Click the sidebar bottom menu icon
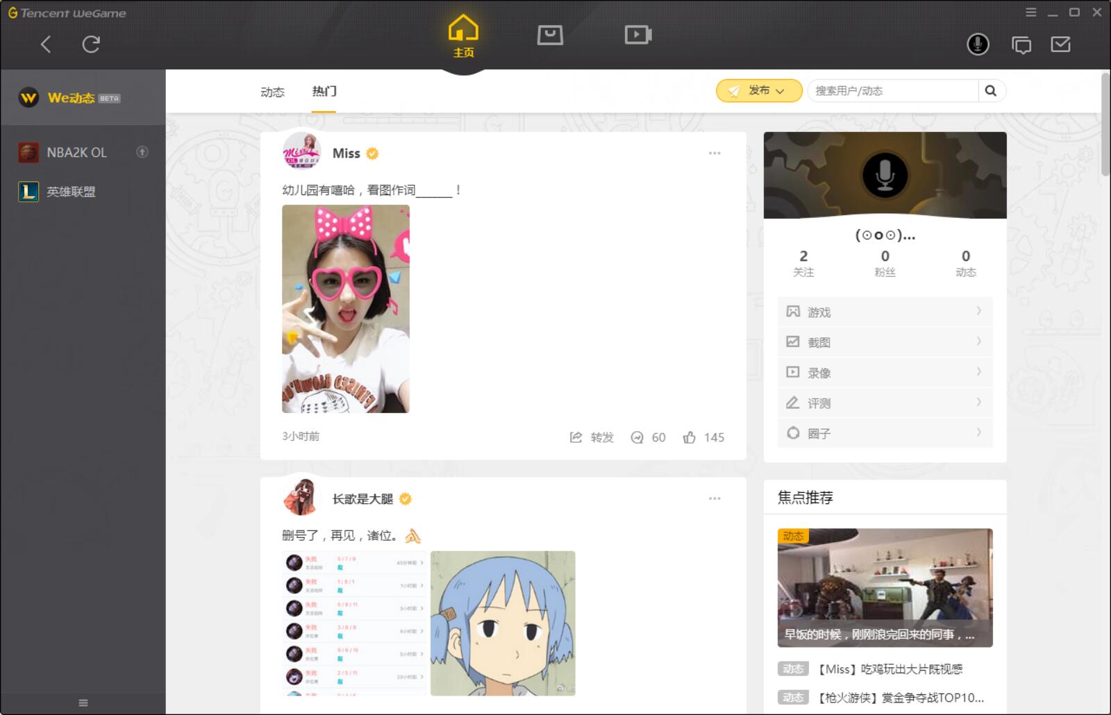This screenshot has height=715, width=1111. [x=83, y=703]
